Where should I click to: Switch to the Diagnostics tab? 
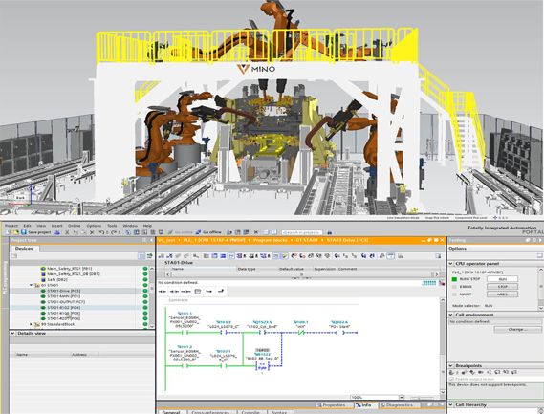point(399,405)
